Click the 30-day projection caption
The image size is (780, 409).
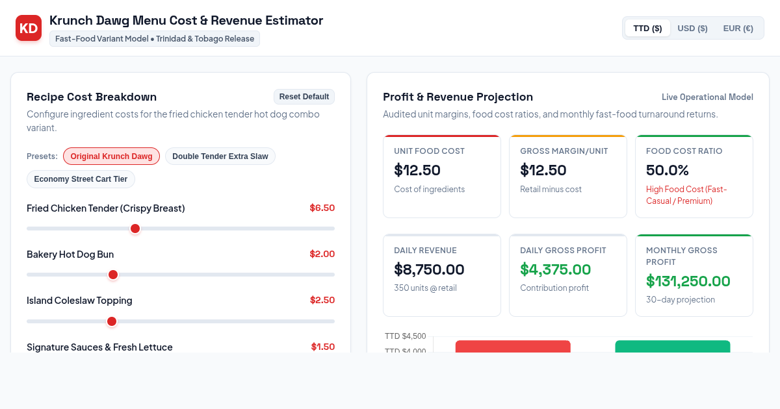pyautogui.click(x=681, y=299)
